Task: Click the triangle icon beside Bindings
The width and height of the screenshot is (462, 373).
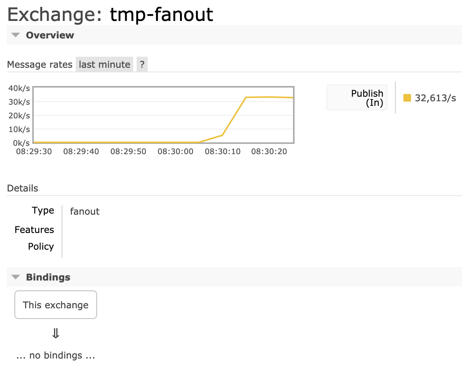Action: (x=16, y=277)
